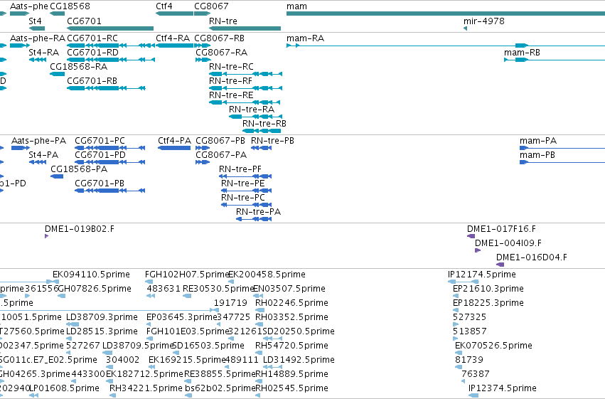Screen dimensions: 605x399
Task: Select protein CG6701-PC
Action: pyautogui.click(x=110, y=148)
